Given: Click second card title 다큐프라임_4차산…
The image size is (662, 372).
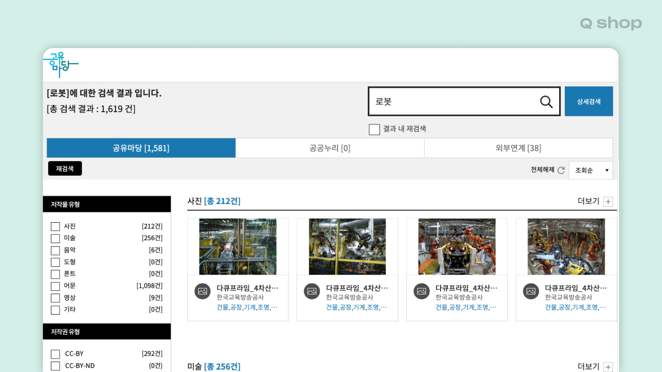Looking at the screenshot, I should [x=357, y=288].
